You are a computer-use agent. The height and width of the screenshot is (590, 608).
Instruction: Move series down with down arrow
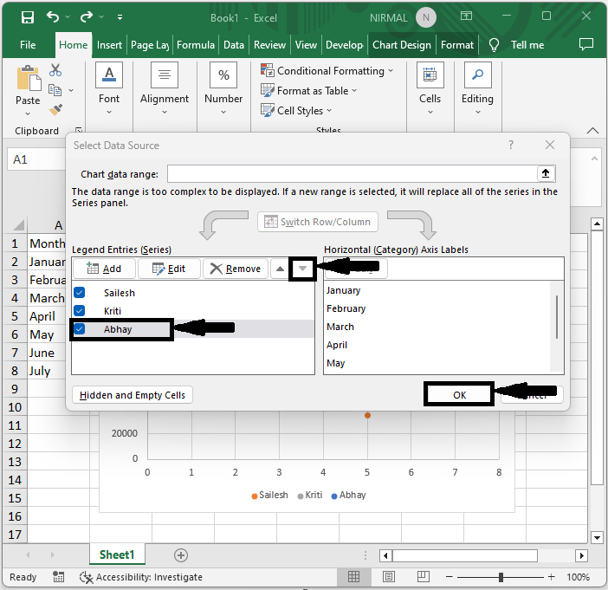click(x=301, y=269)
